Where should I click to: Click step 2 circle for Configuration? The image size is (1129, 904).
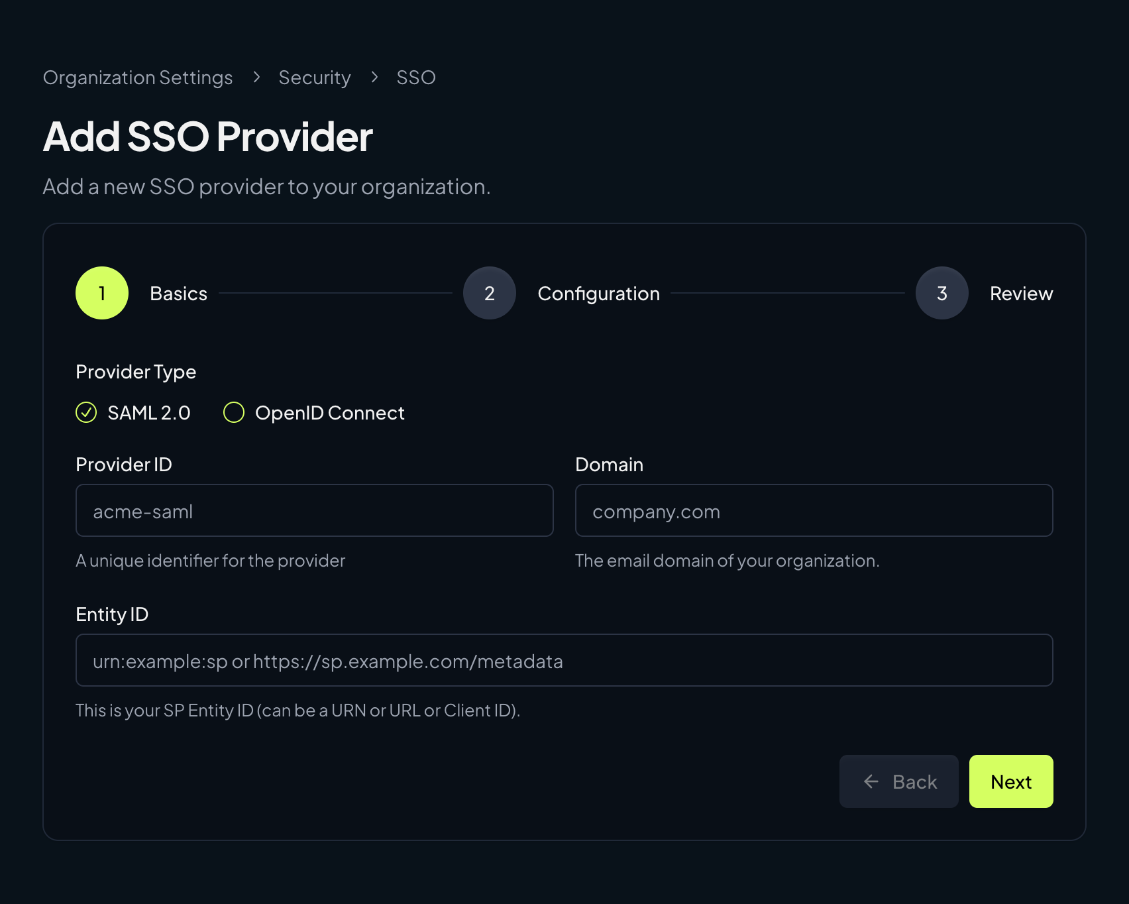pyautogui.click(x=489, y=293)
